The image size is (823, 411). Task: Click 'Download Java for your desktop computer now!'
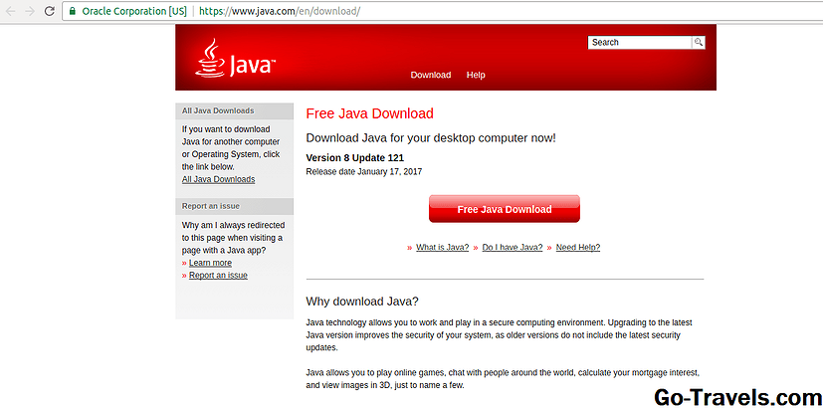pos(431,138)
